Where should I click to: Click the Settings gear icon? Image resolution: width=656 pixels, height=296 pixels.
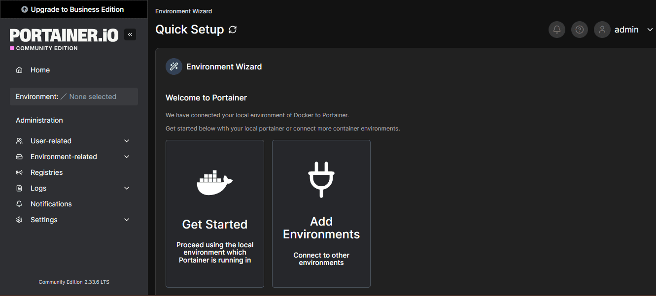[19, 220]
